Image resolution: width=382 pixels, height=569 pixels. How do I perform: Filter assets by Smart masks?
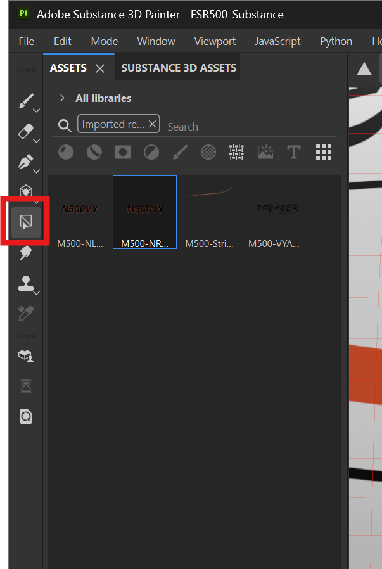click(123, 152)
